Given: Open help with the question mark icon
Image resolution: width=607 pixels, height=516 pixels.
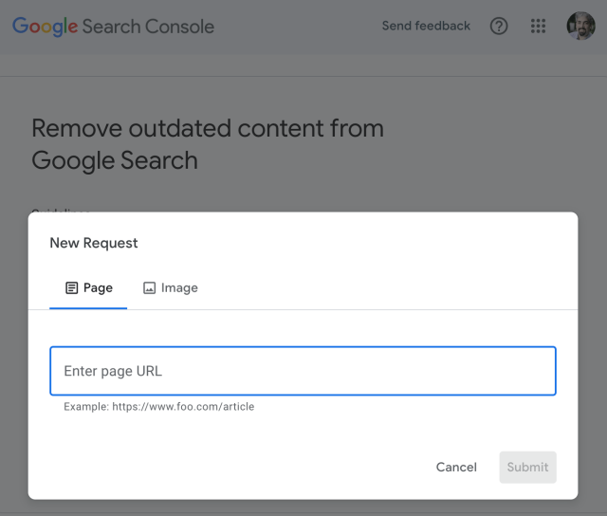Looking at the screenshot, I should 499,27.
